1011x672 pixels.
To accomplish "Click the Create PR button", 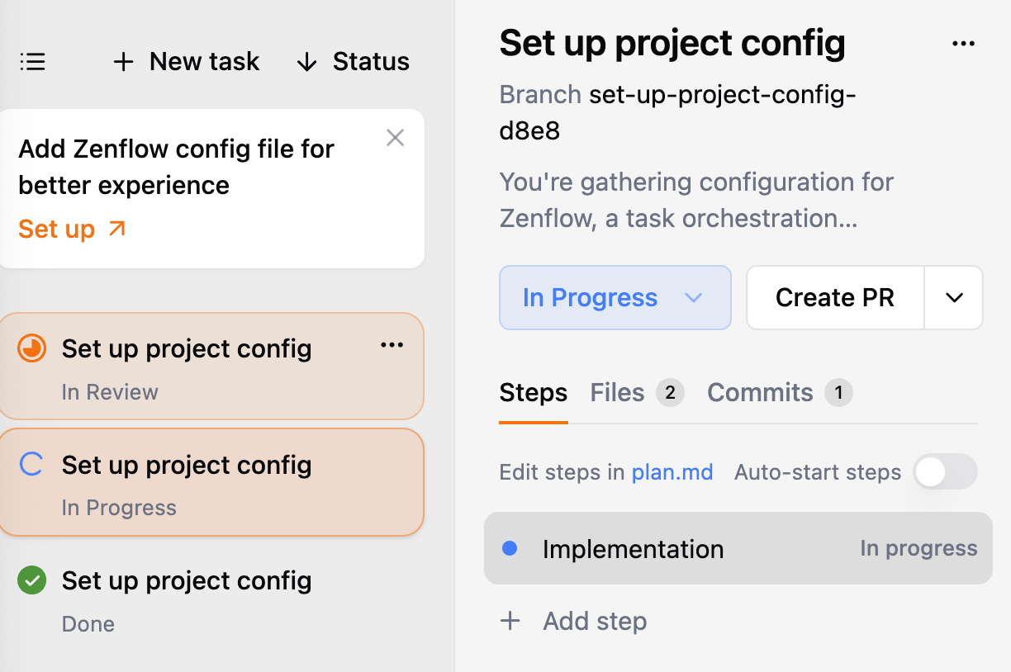I will [834, 297].
